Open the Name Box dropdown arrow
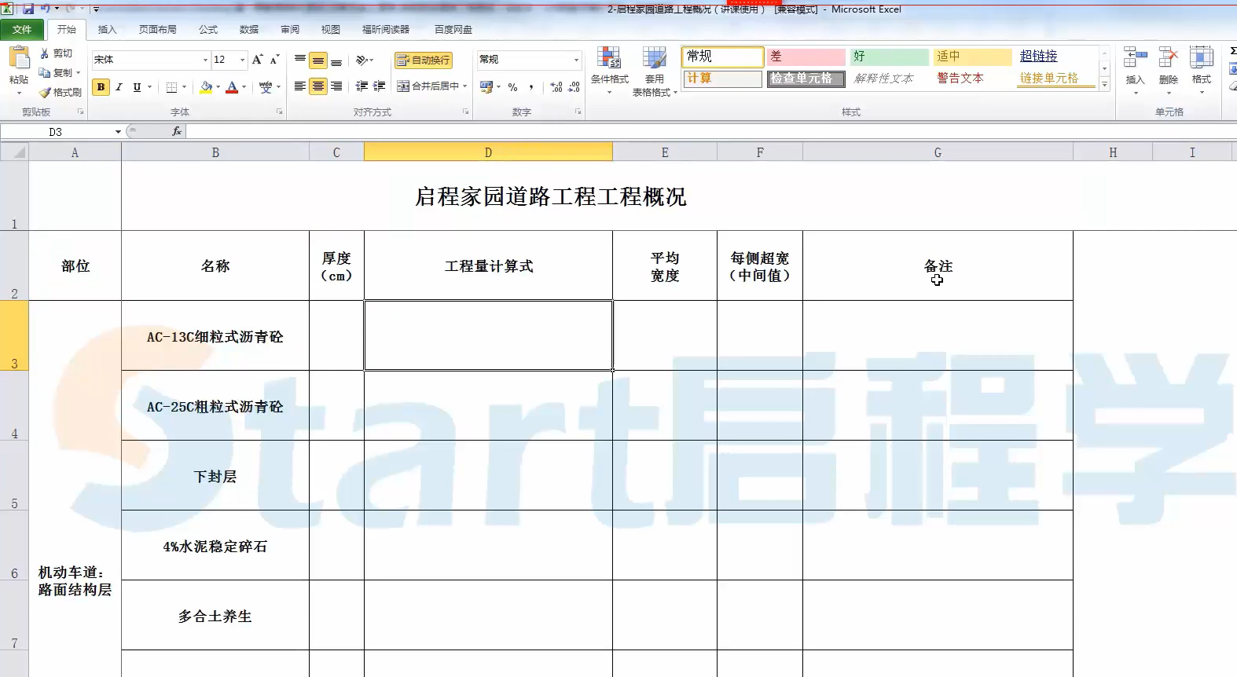The width and height of the screenshot is (1237, 677). coord(118,132)
